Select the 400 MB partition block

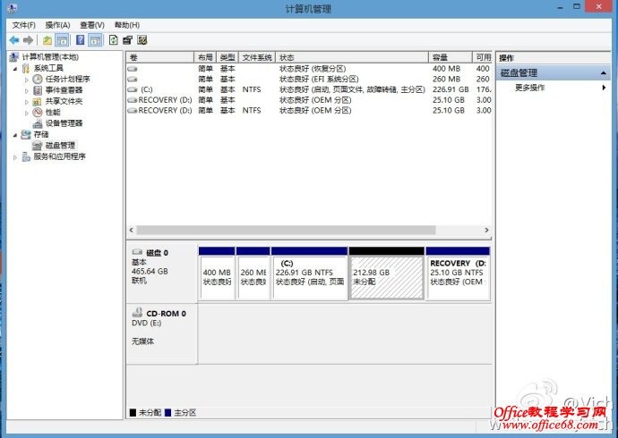click(x=217, y=274)
